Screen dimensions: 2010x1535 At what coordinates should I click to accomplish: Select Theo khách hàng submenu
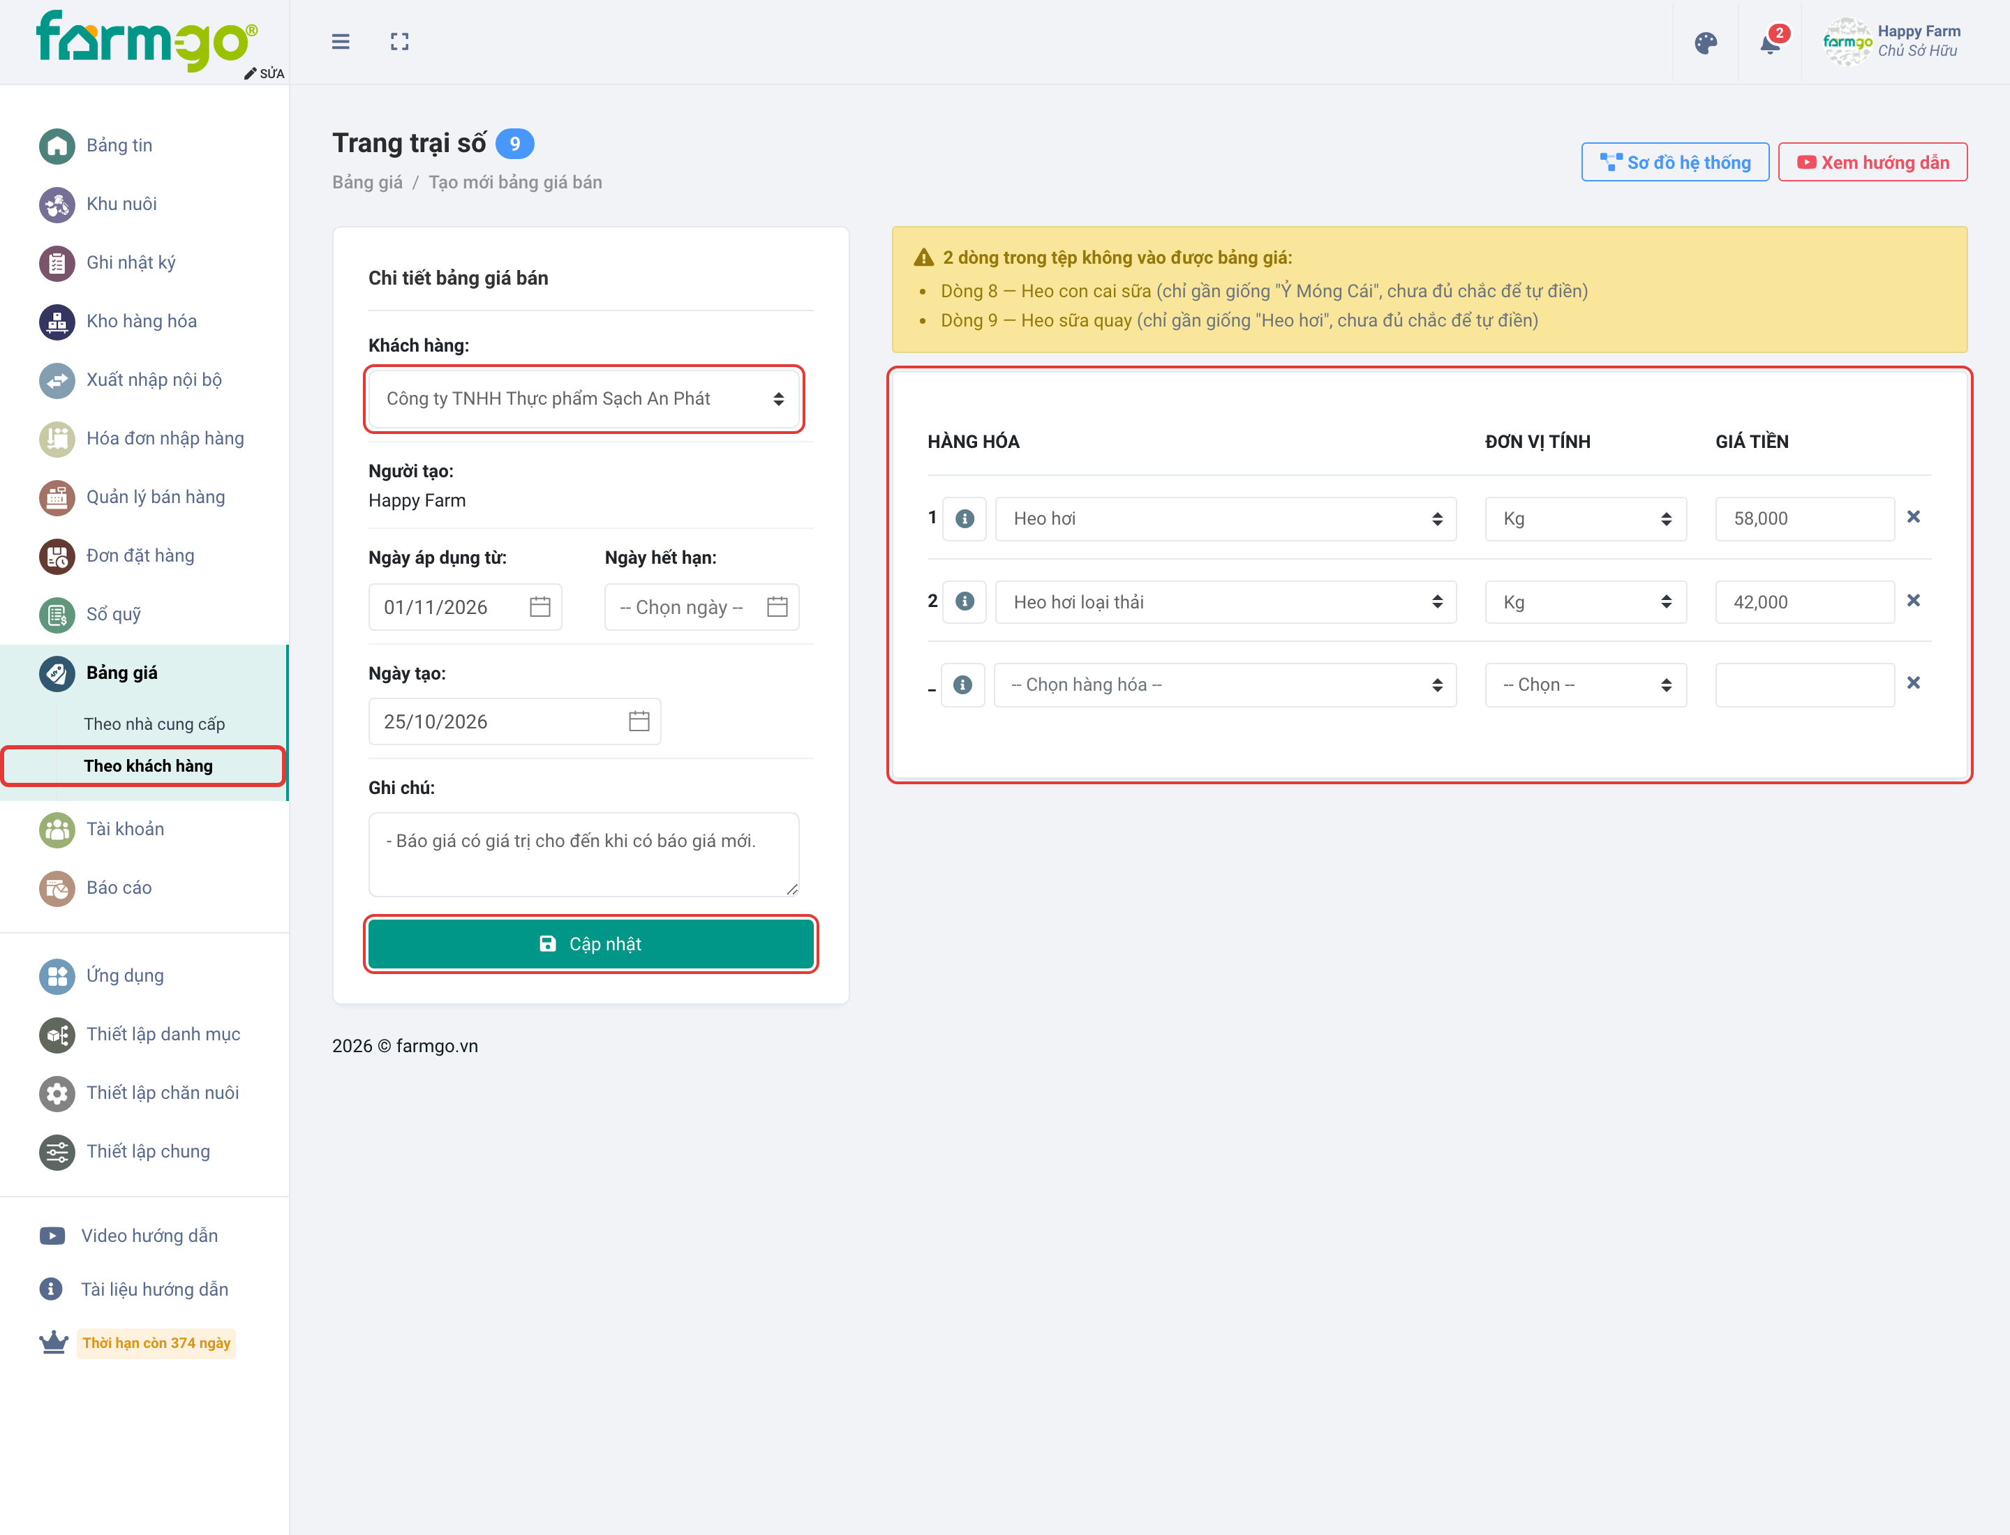(x=148, y=765)
